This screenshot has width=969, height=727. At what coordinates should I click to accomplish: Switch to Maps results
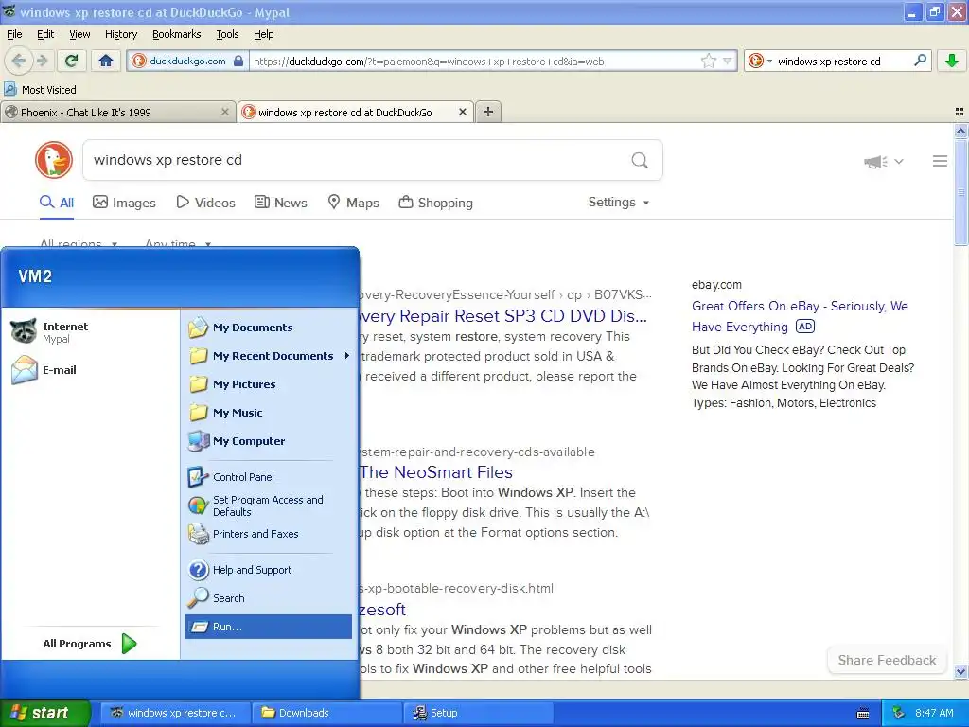tap(354, 203)
